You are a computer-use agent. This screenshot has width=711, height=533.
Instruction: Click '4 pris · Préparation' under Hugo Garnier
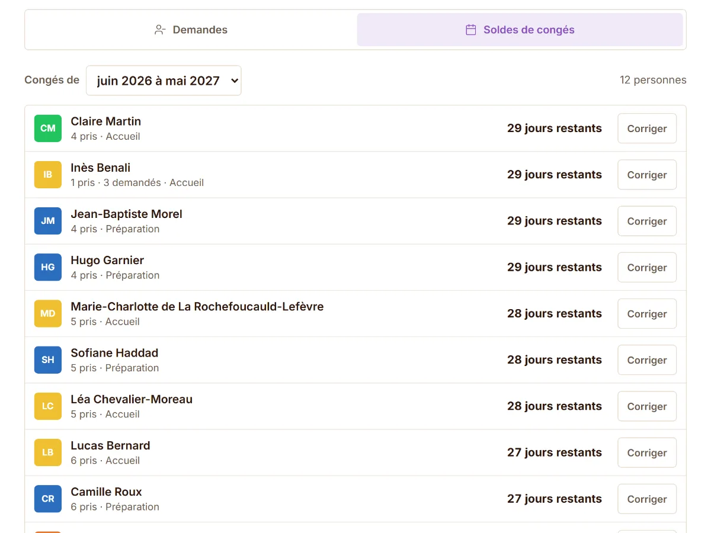click(x=115, y=275)
